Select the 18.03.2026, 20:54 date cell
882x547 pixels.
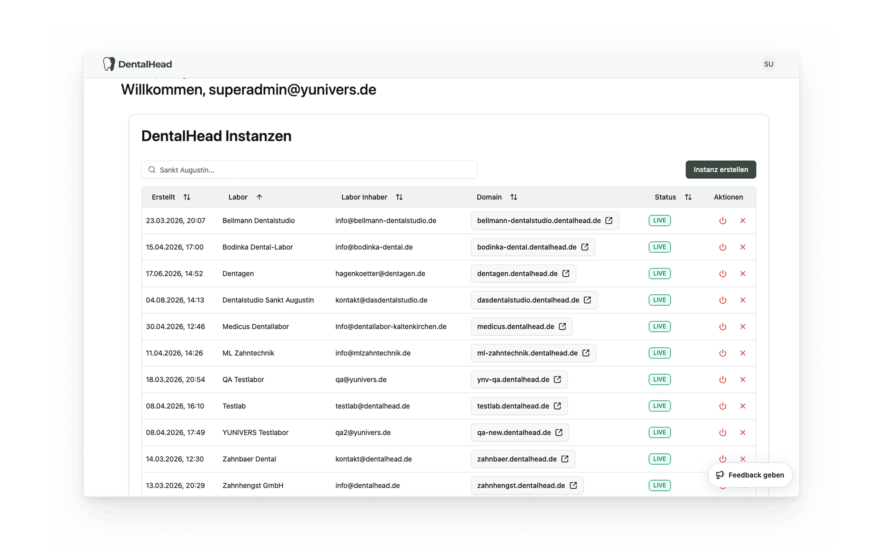175,379
